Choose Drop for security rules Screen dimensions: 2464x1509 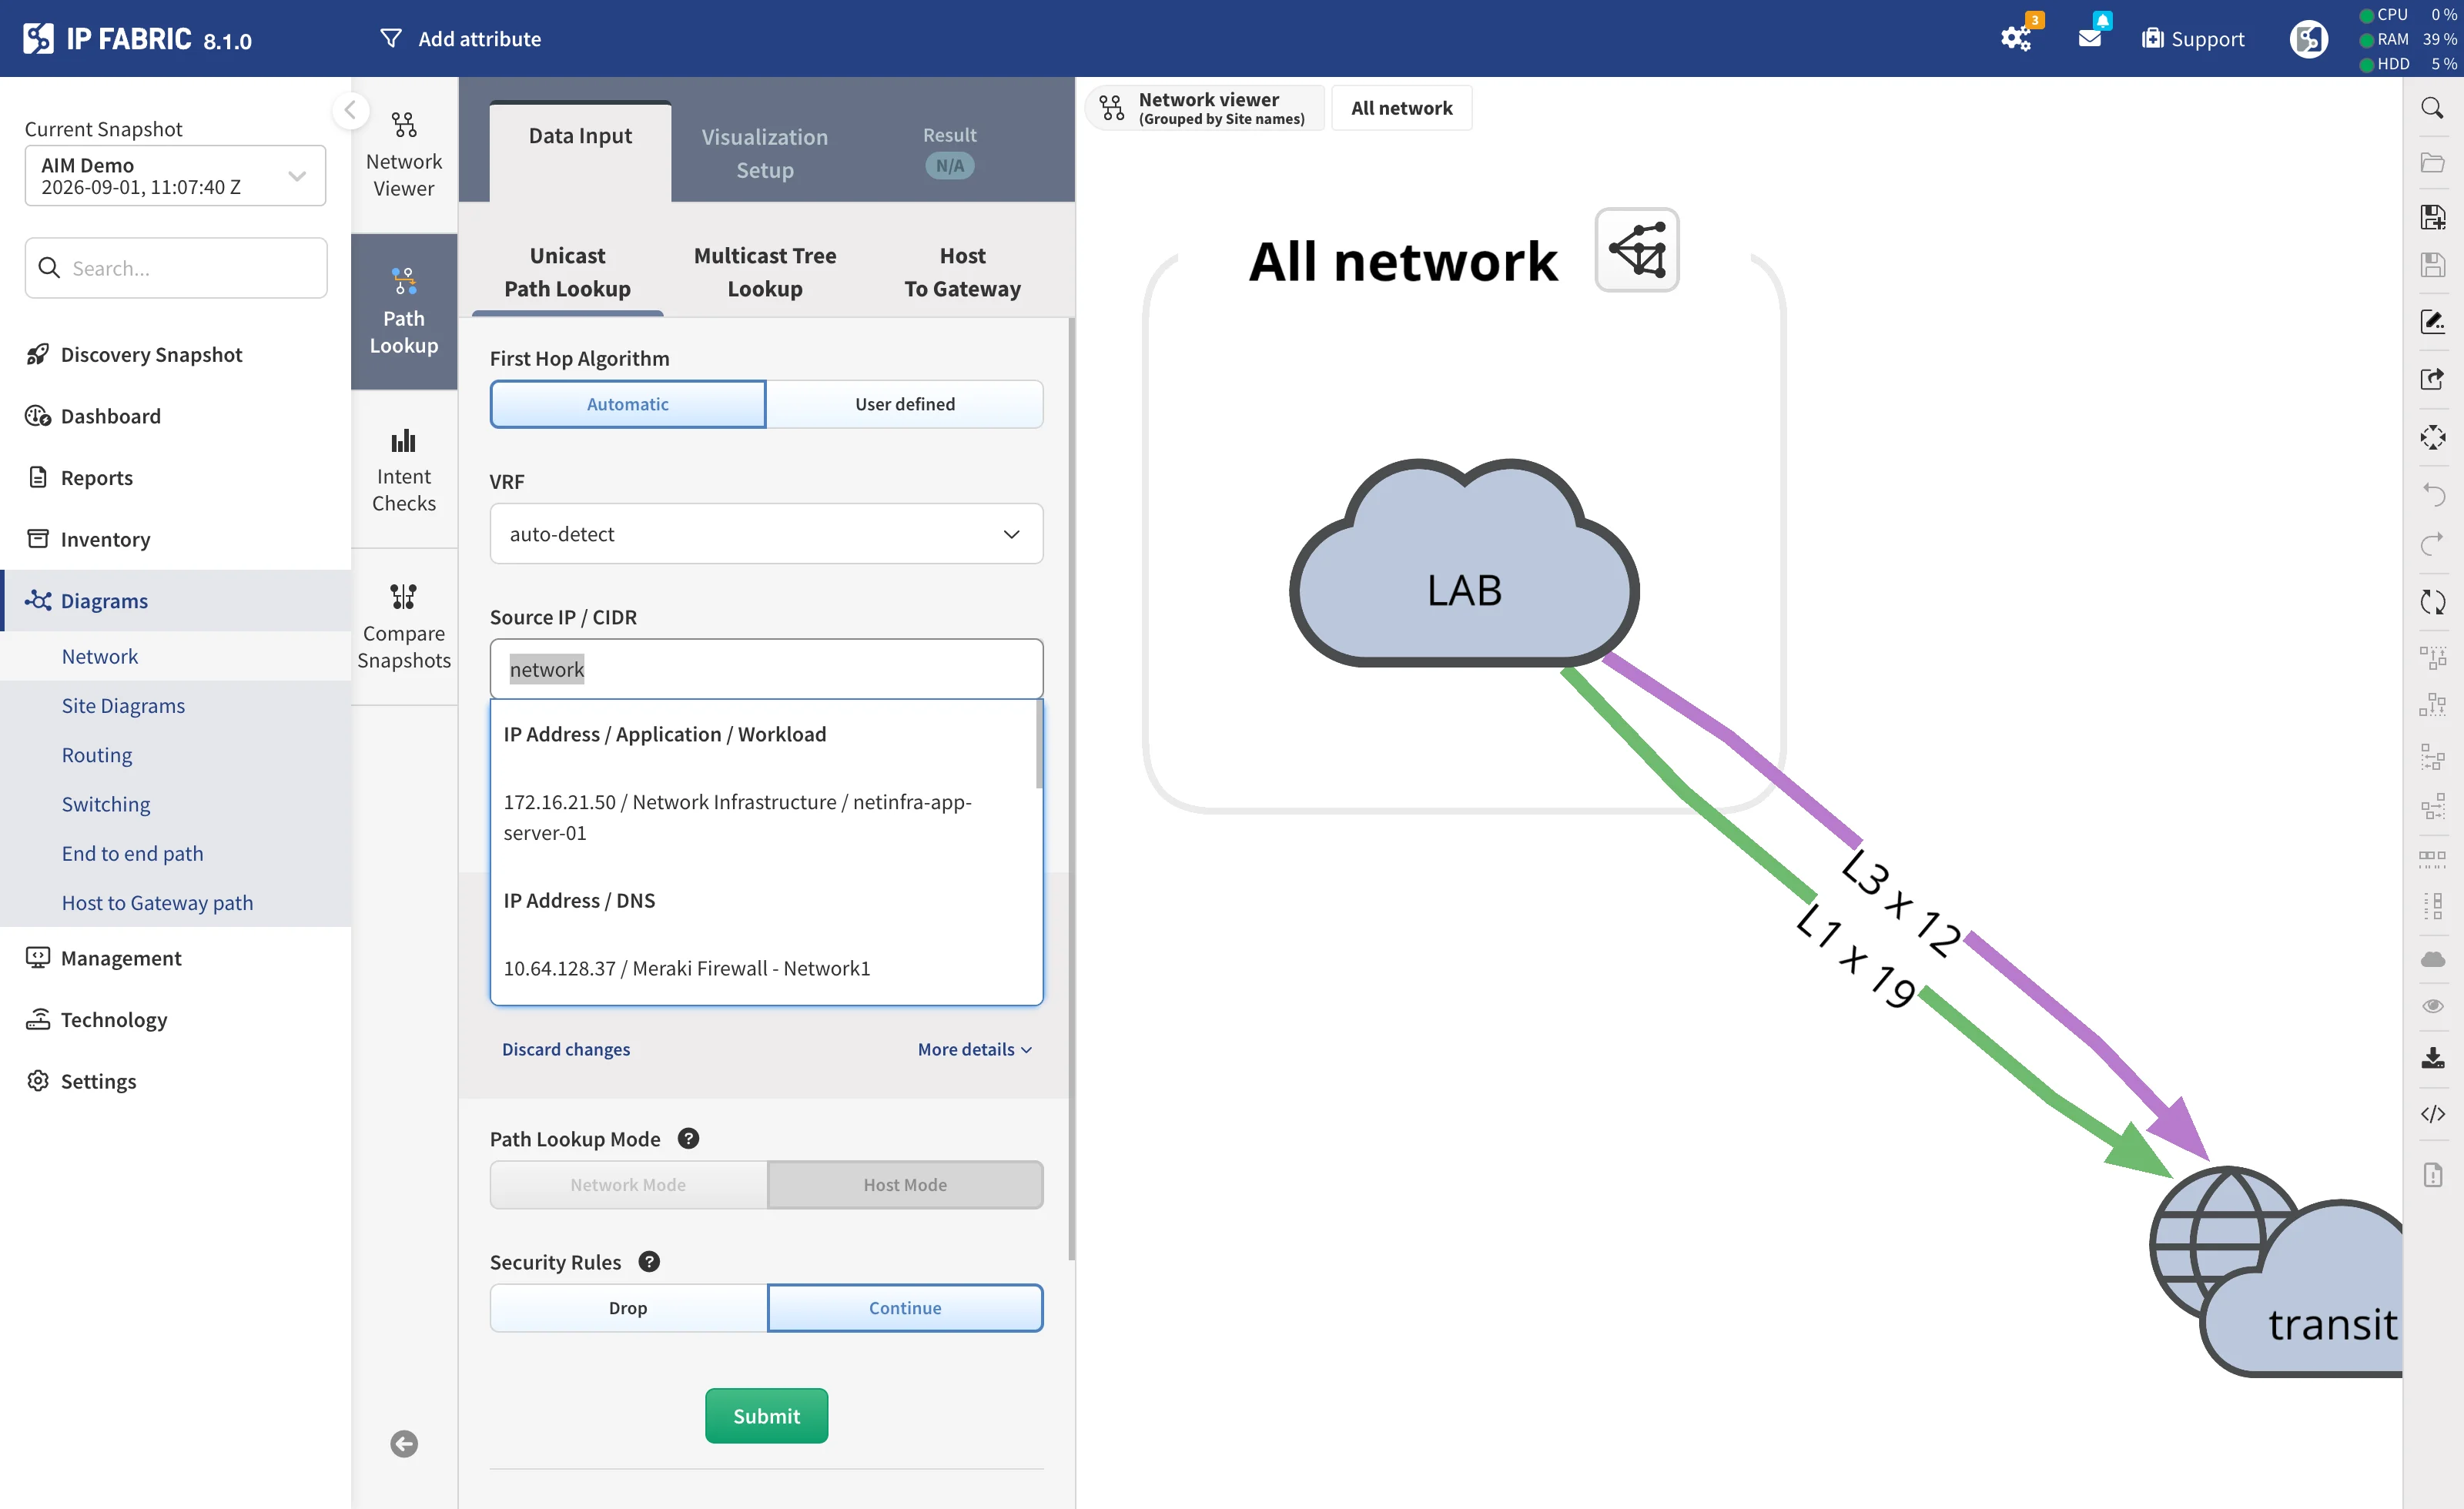tap(628, 1308)
